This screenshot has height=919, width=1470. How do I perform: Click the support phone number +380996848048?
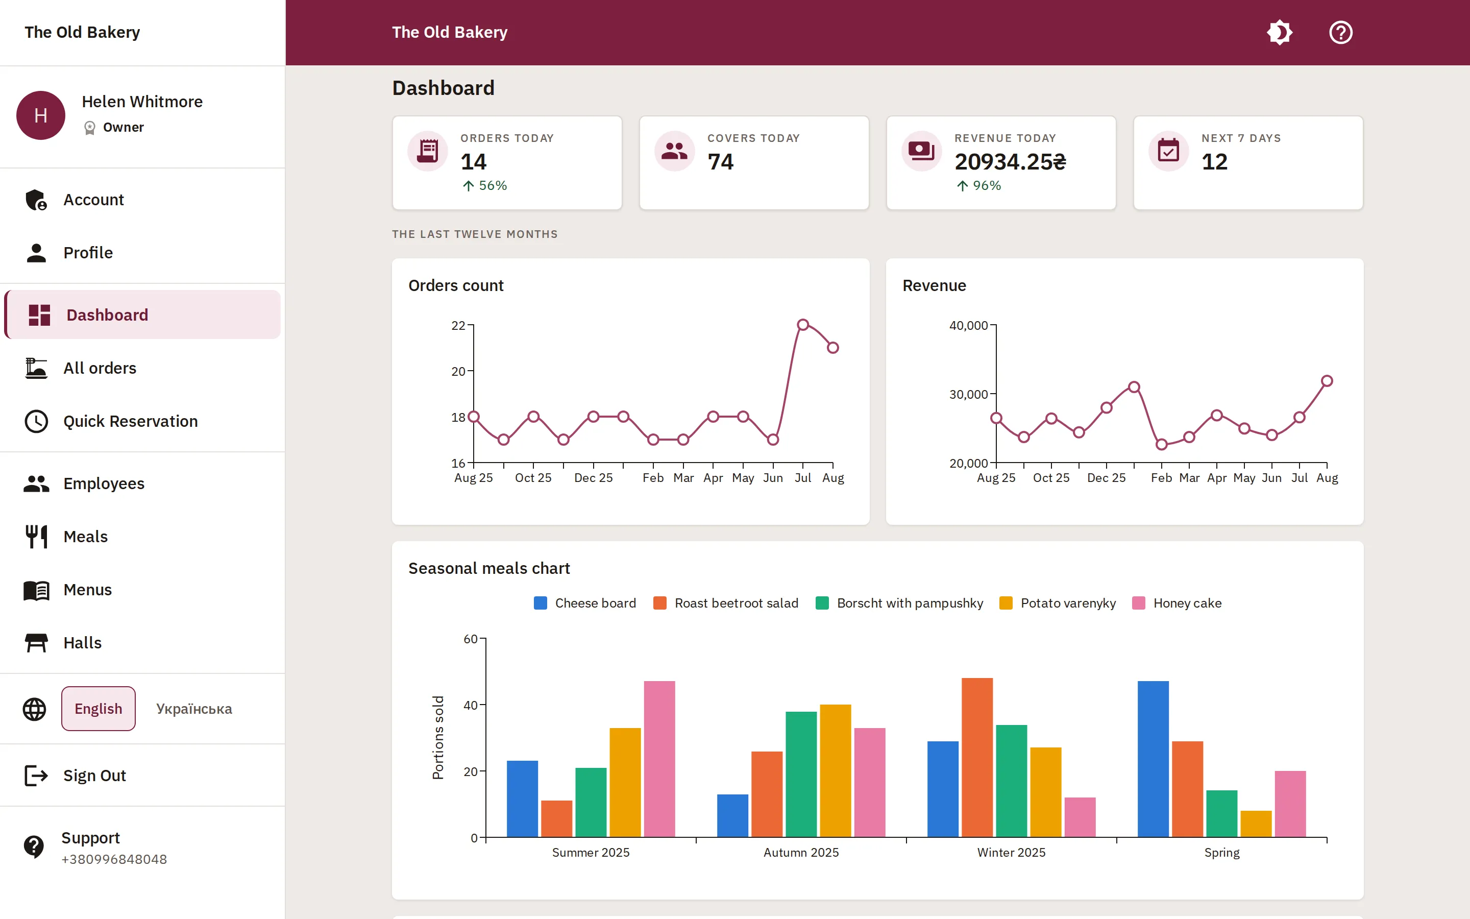point(114,859)
